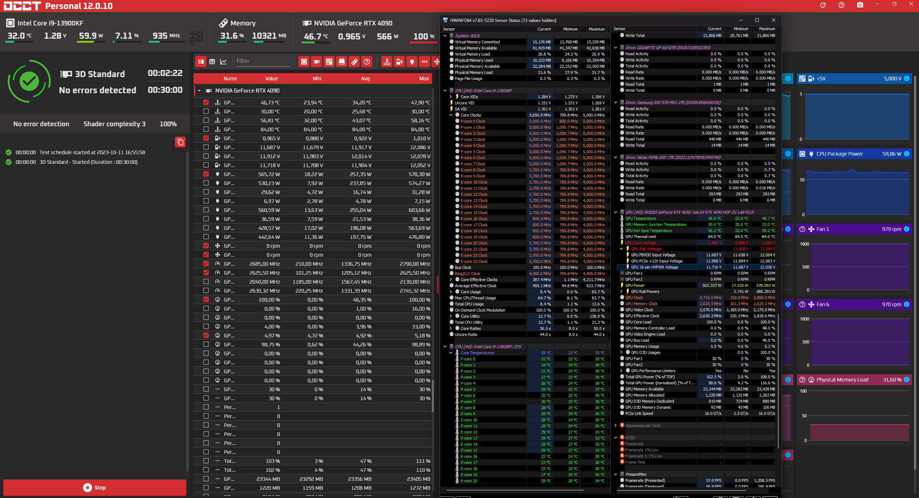Uncheck the 46,73 °C GPU temperature row
919x498 pixels.
click(x=206, y=102)
